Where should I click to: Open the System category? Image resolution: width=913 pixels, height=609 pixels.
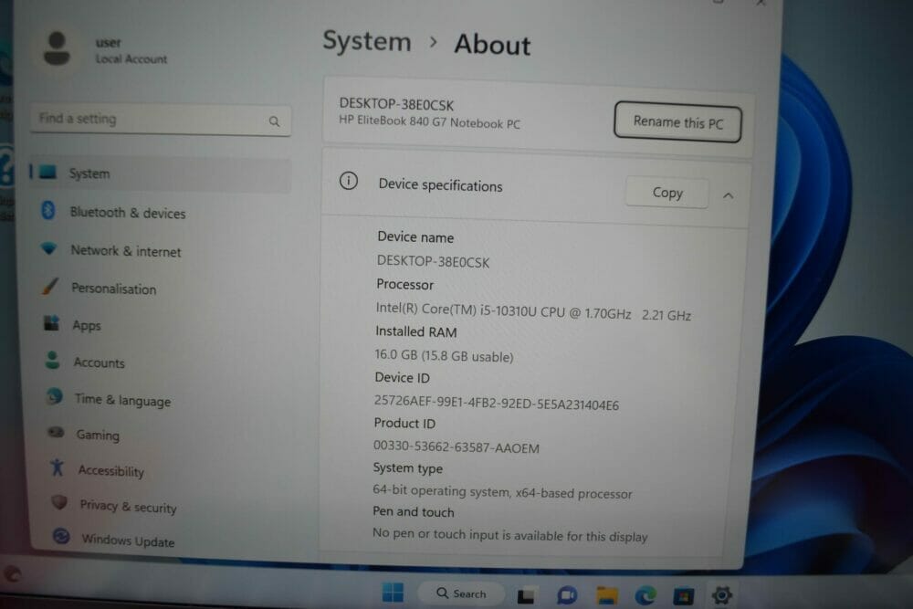[161, 173]
